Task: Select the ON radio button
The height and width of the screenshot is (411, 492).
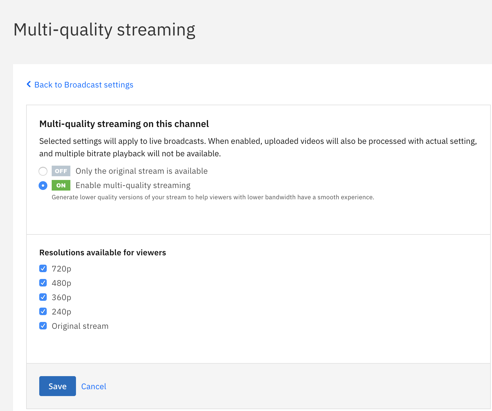Action: click(43, 186)
